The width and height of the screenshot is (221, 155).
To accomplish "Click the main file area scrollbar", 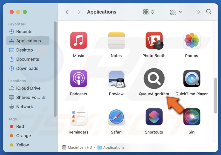I will pos(215,96).
